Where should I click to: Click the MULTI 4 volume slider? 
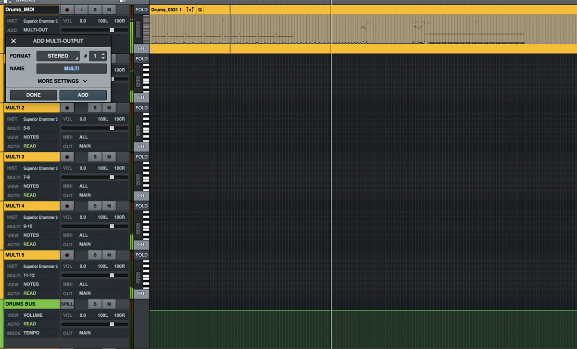[x=95, y=226]
